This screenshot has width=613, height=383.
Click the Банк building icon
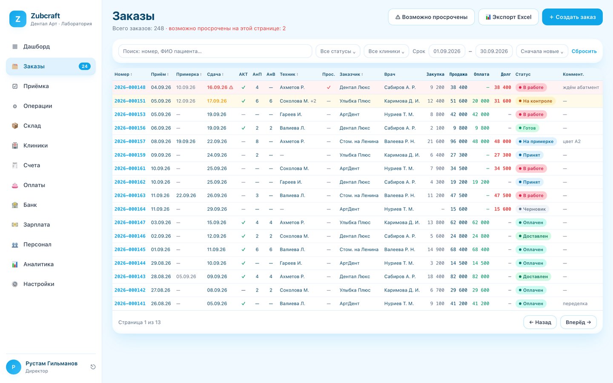(x=15, y=205)
